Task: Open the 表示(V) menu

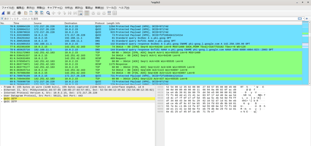Action: [30, 8]
